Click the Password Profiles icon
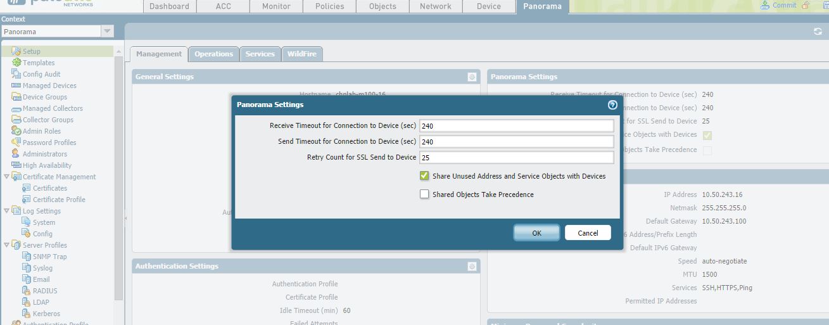Screen dimensions: 829x325 click(16, 143)
